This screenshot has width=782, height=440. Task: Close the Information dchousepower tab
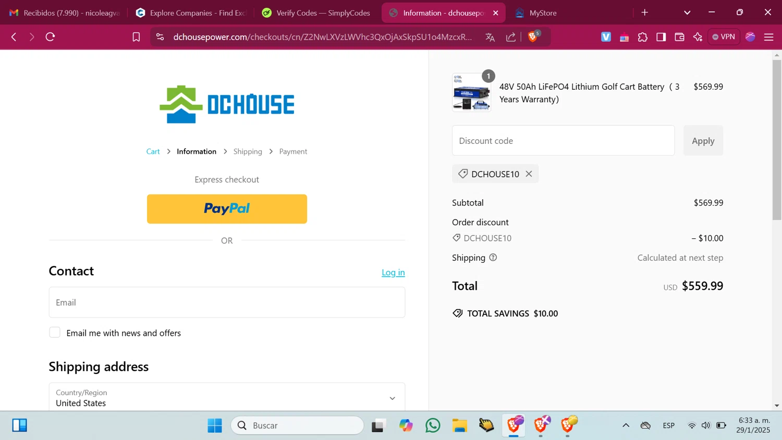point(495,13)
